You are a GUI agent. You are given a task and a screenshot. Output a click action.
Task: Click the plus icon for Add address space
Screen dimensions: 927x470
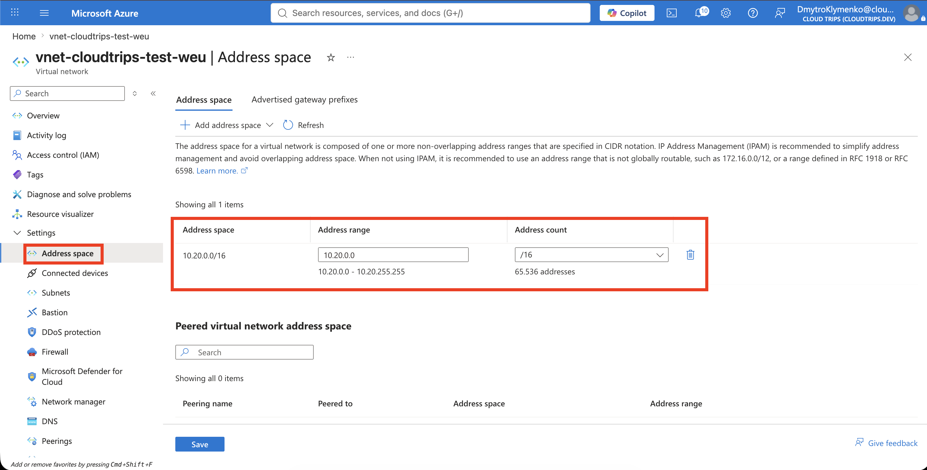pos(185,125)
